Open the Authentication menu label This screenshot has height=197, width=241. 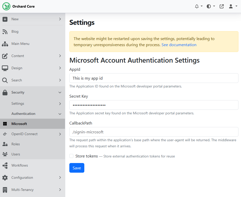(23, 114)
